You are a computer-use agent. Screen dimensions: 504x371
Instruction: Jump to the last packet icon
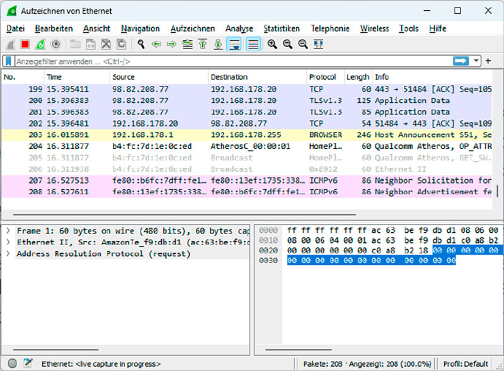[x=218, y=44]
